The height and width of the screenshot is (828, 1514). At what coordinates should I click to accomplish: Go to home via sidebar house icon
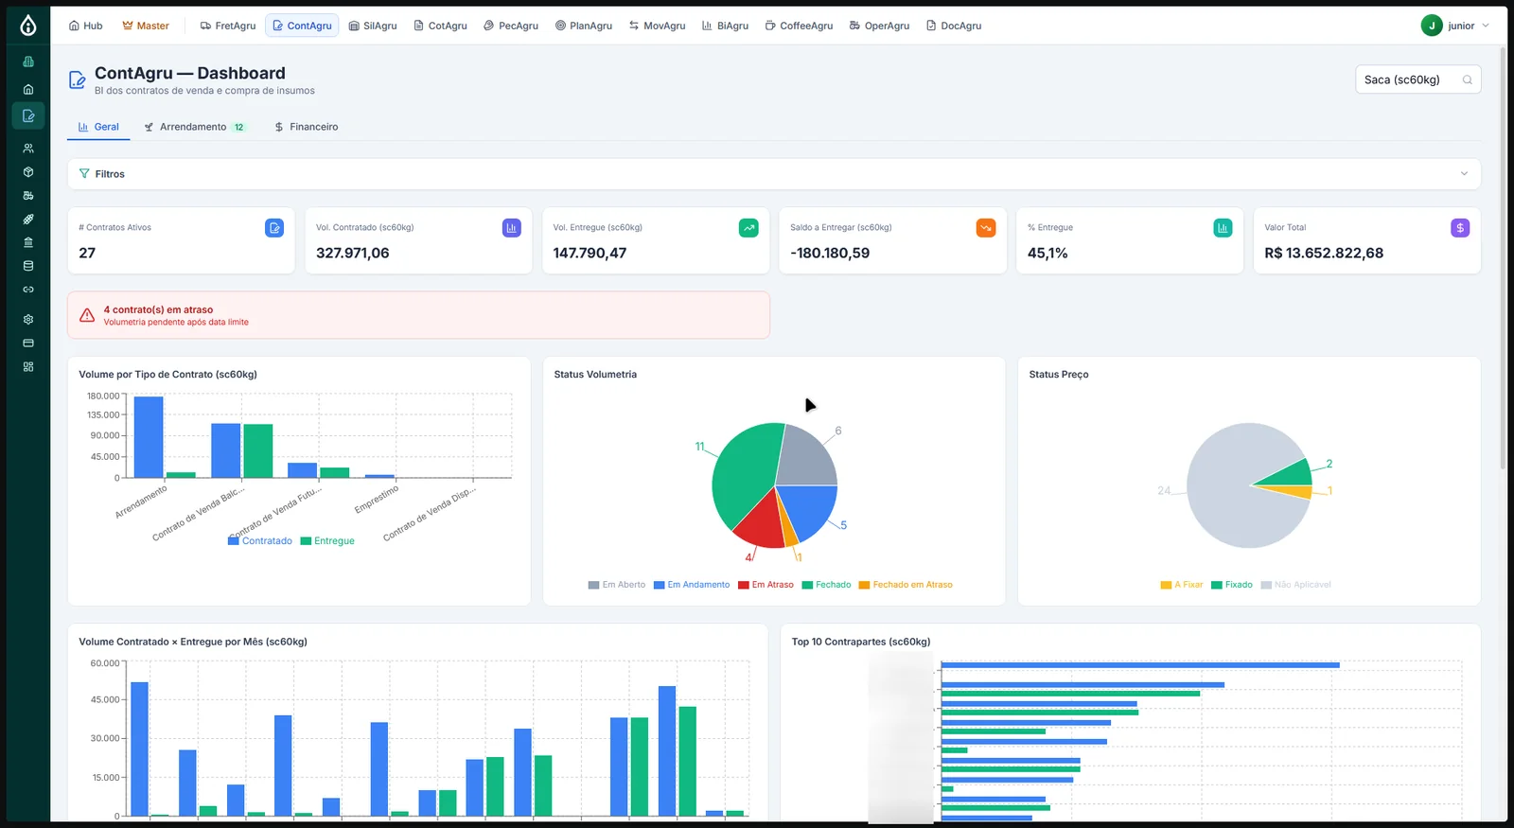click(x=28, y=89)
